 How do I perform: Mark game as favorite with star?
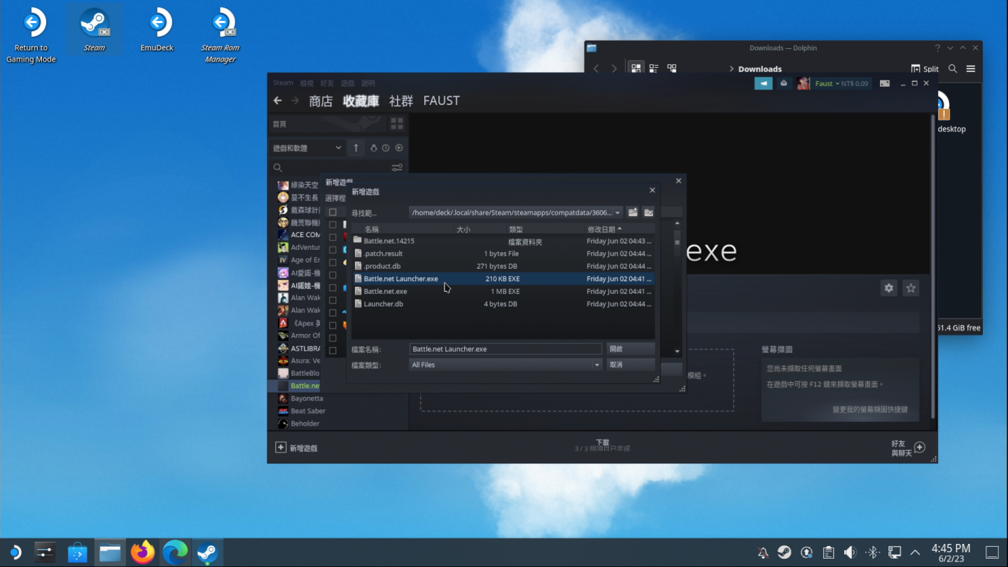click(911, 288)
